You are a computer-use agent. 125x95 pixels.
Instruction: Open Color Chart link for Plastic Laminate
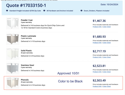107,43
